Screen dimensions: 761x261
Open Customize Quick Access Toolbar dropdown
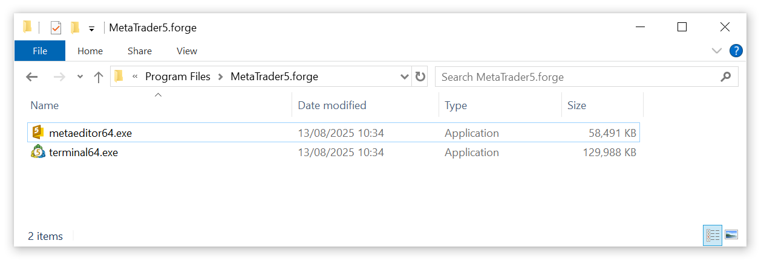(92, 28)
